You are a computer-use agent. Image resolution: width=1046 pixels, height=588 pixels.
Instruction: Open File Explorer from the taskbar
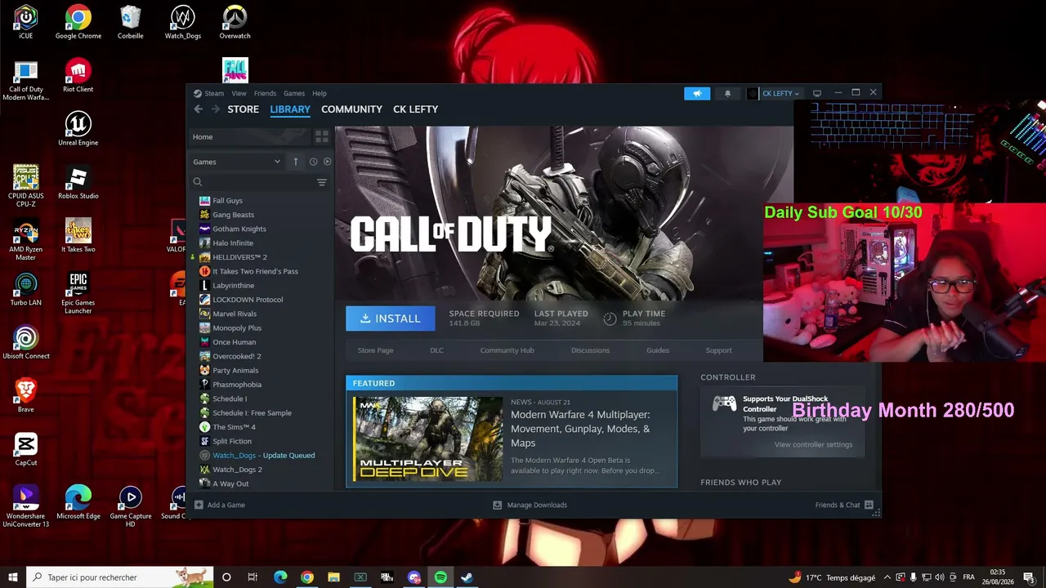(333, 577)
